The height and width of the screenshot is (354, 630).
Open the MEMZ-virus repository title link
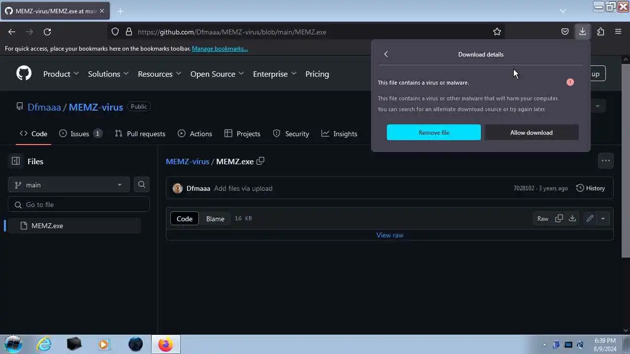[96, 107]
